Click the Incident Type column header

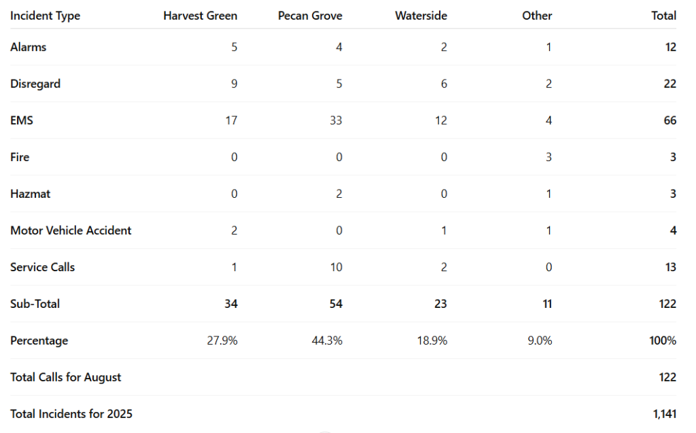pos(45,16)
